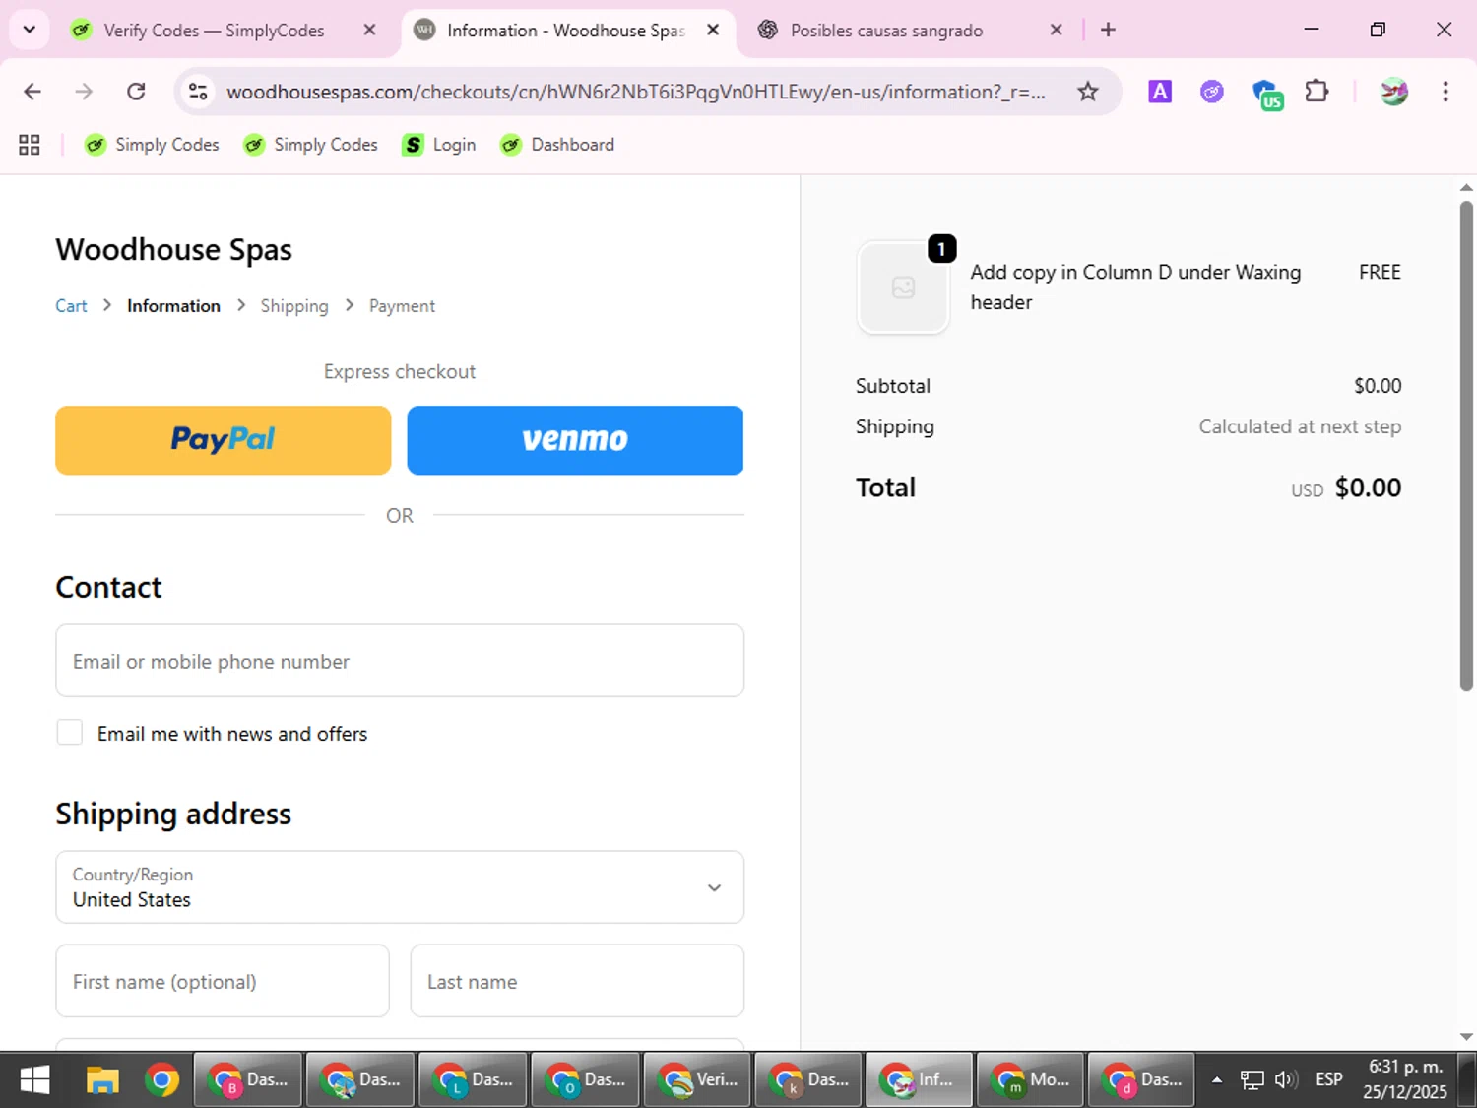1477x1108 pixels.
Task: Open the purple round extension icon
Action: click(x=1211, y=92)
